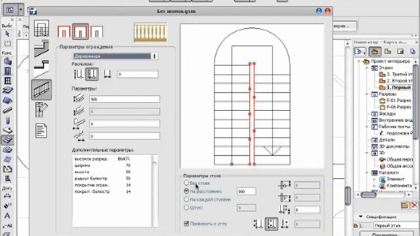Collapse the 'Разрезы' tree node

point(367,94)
